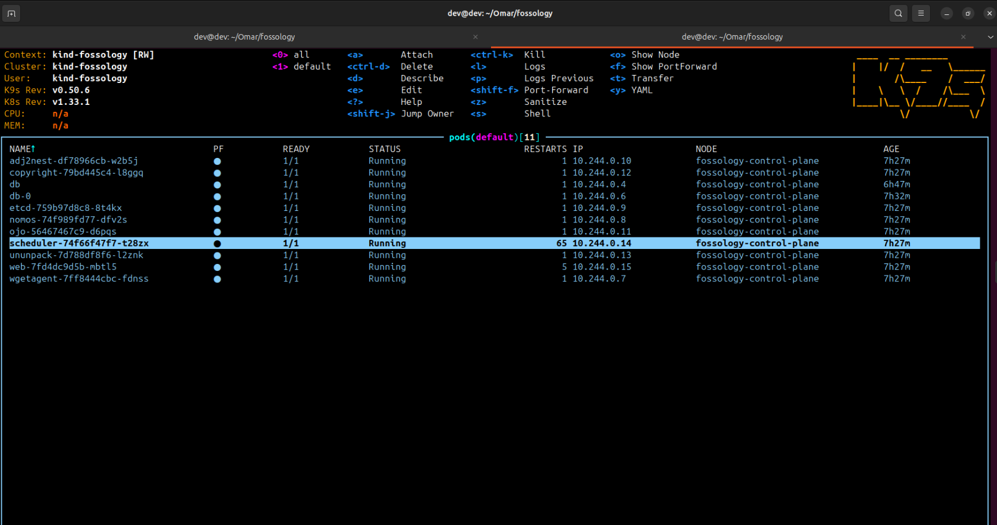Screen dimensions: 997x525
Task: Click the RESTARTS column header
Action: coord(545,149)
